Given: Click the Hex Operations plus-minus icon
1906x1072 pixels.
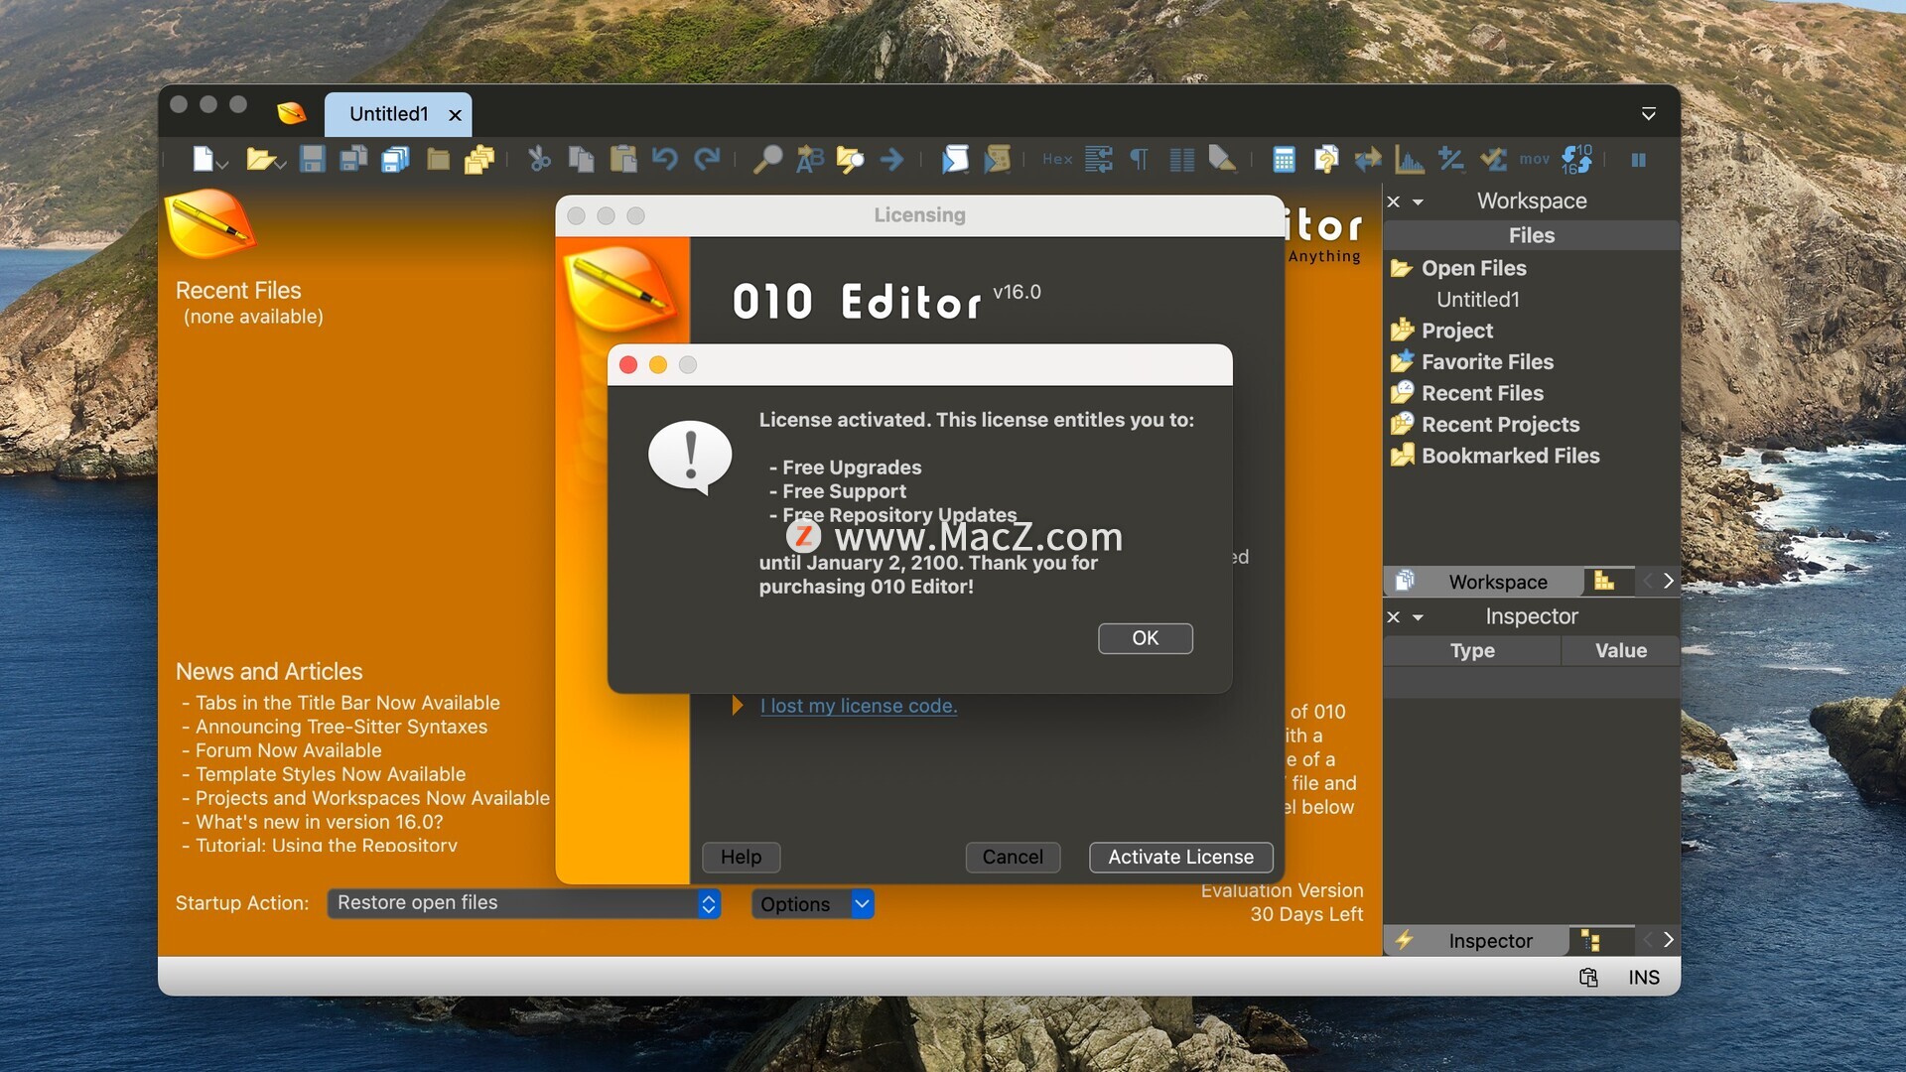Looking at the screenshot, I should tap(1450, 159).
